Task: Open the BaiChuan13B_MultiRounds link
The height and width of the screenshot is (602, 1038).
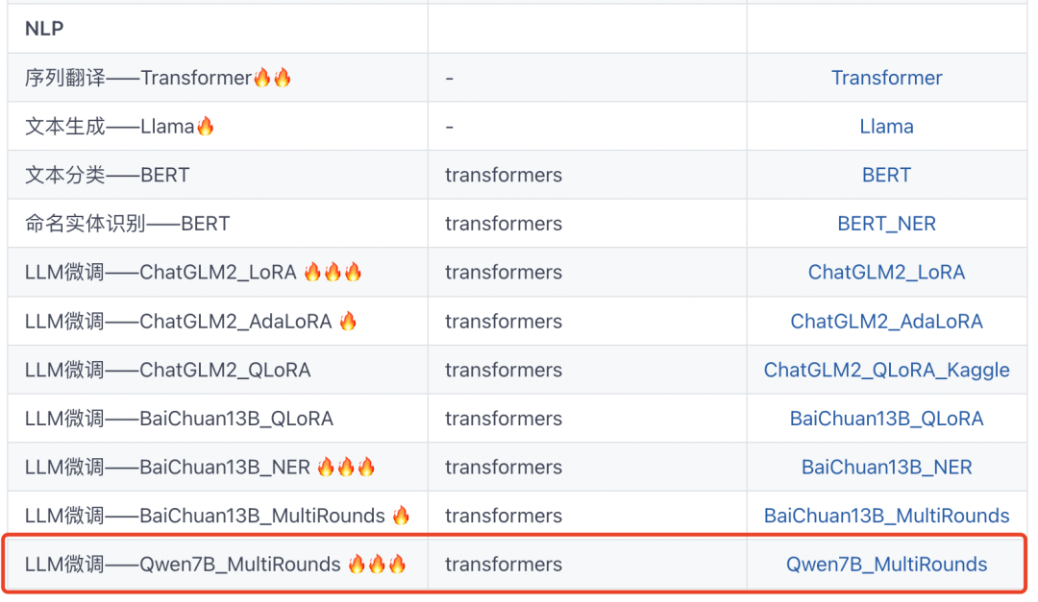Action: 886,516
